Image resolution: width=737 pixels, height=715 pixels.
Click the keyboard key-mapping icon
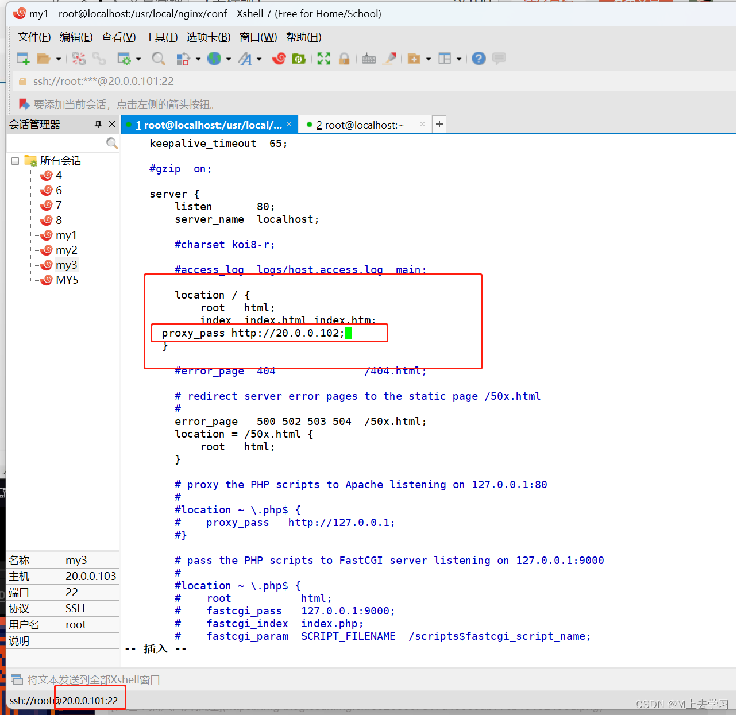[x=369, y=59]
